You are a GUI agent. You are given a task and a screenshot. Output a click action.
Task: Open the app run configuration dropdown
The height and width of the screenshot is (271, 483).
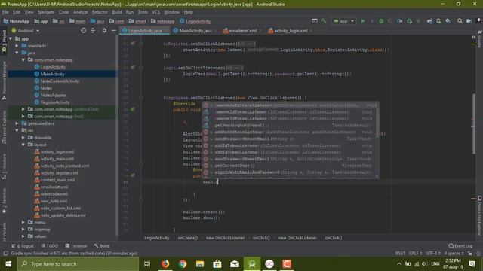(344, 21)
